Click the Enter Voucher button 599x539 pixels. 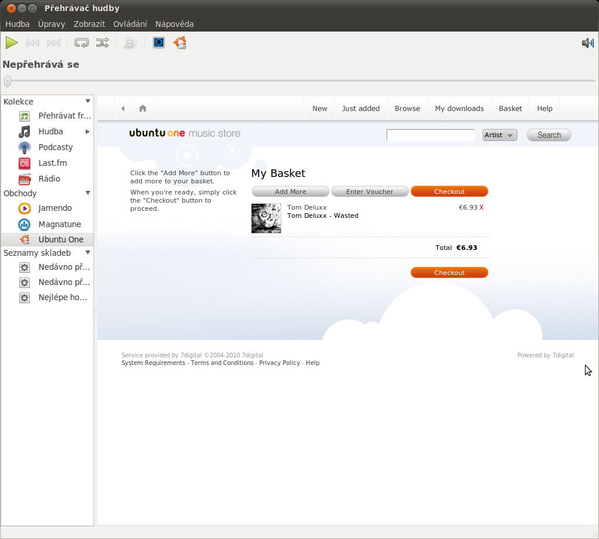pyautogui.click(x=370, y=192)
